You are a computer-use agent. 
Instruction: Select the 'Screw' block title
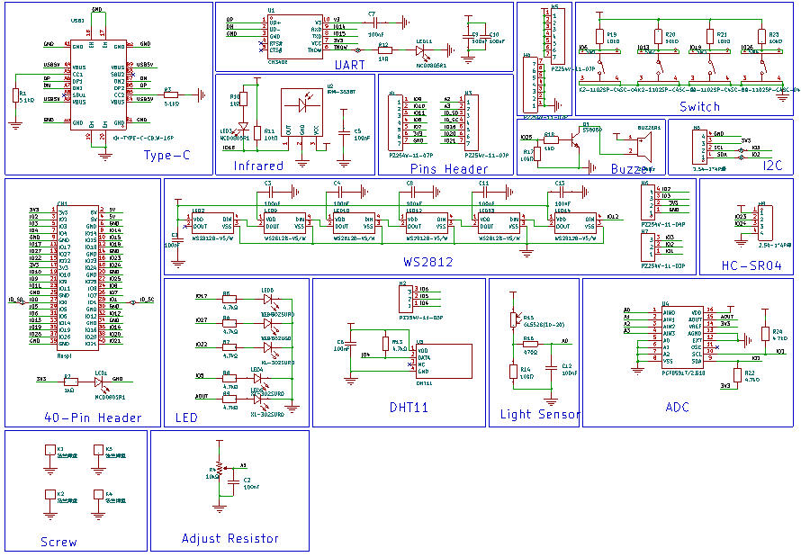(x=58, y=542)
